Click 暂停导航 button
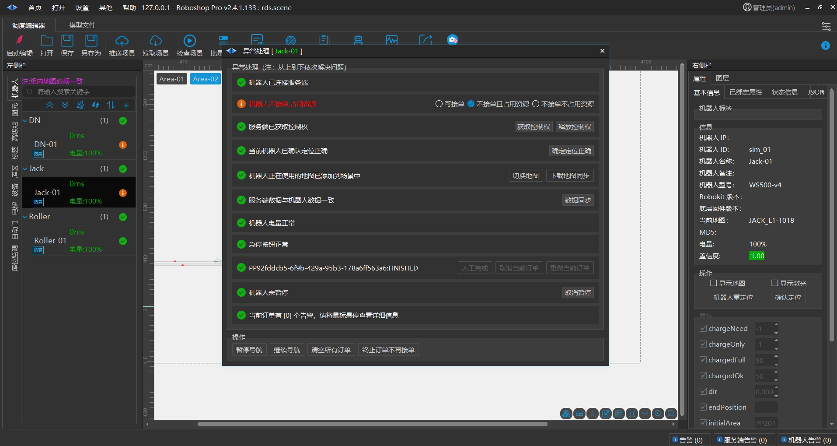Image resolution: width=837 pixels, height=446 pixels. tap(249, 350)
